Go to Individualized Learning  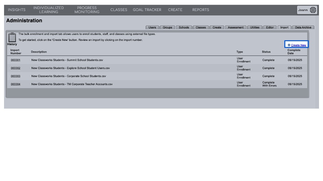pyautogui.click(x=48, y=10)
